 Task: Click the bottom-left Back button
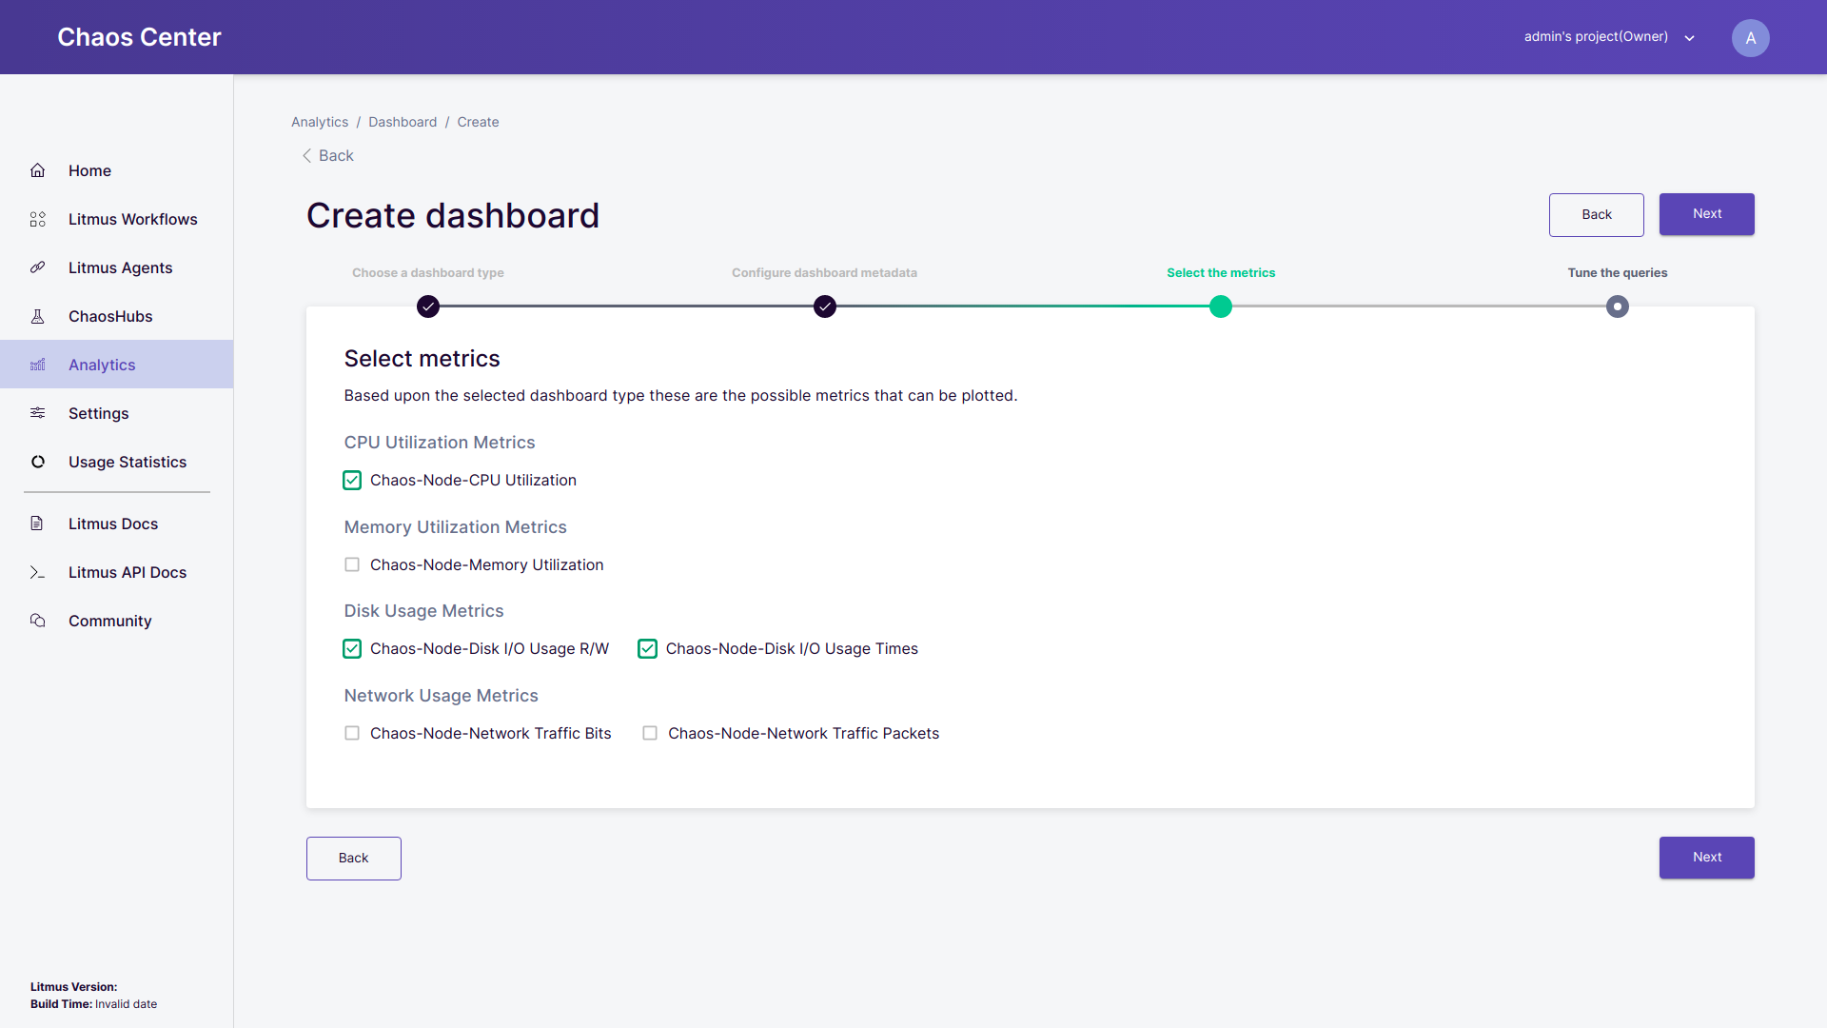pos(353,858)
